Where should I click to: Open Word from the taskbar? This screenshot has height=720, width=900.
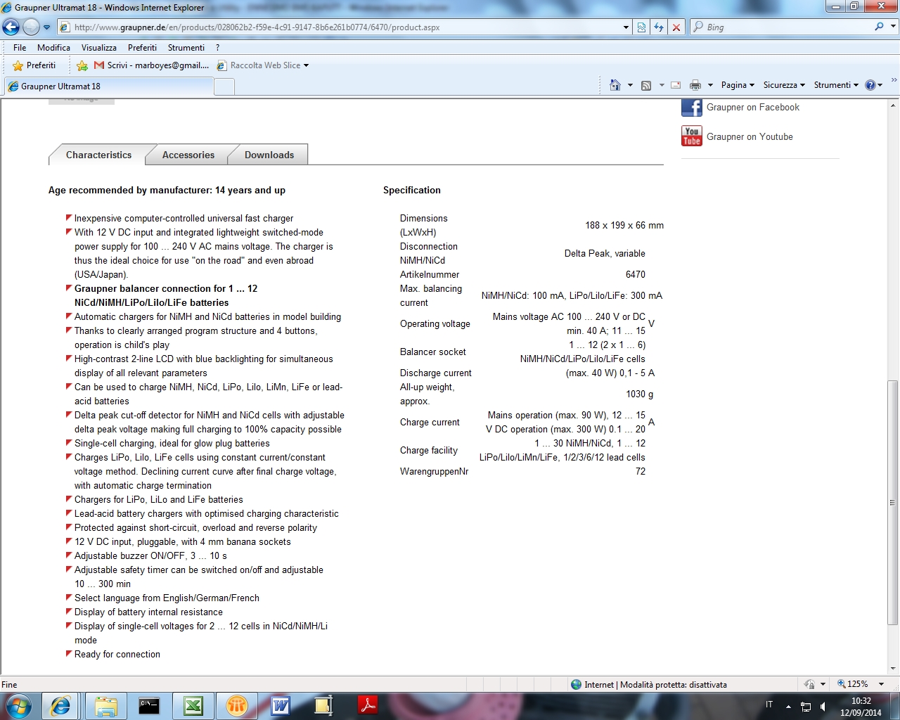[x=281, y=706]
